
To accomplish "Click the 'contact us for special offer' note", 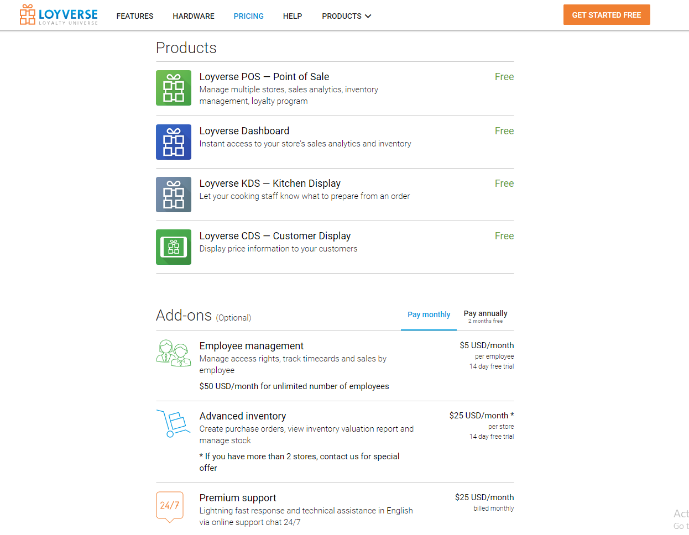I will point(299,462).
